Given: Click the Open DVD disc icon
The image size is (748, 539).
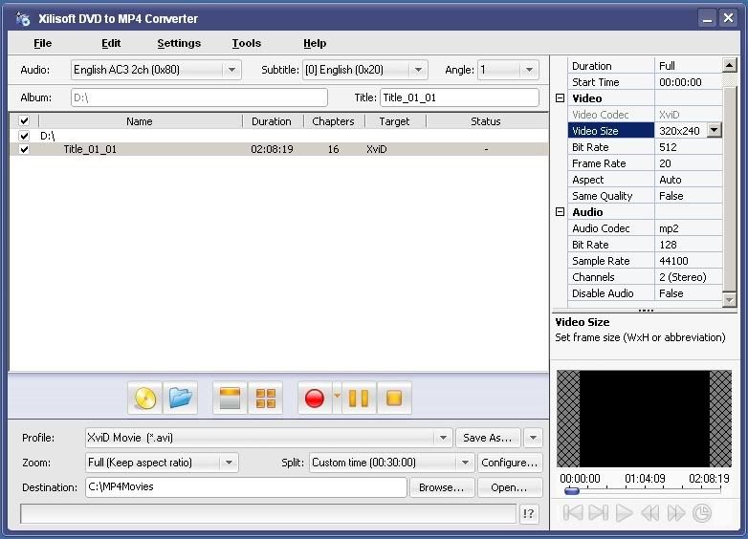Looking at the screenshot, I should click(x=144, y=398).
